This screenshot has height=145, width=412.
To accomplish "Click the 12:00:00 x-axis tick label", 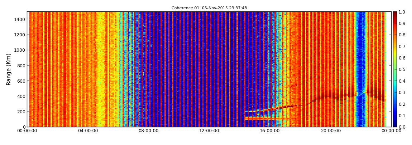I will (x=209, y=131).
